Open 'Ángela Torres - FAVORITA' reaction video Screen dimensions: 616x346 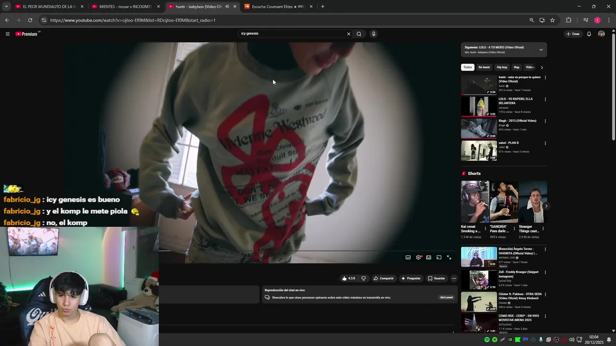click(479, 257)
